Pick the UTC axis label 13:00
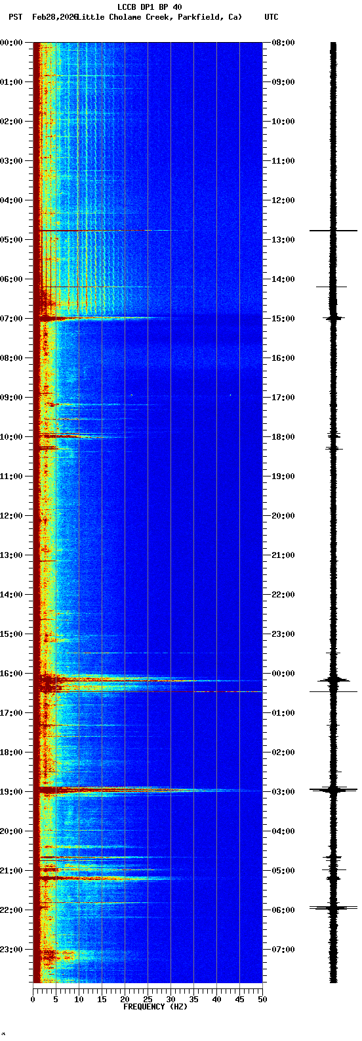This screenshot has width=362, height=1041. (x=283, y=240)
